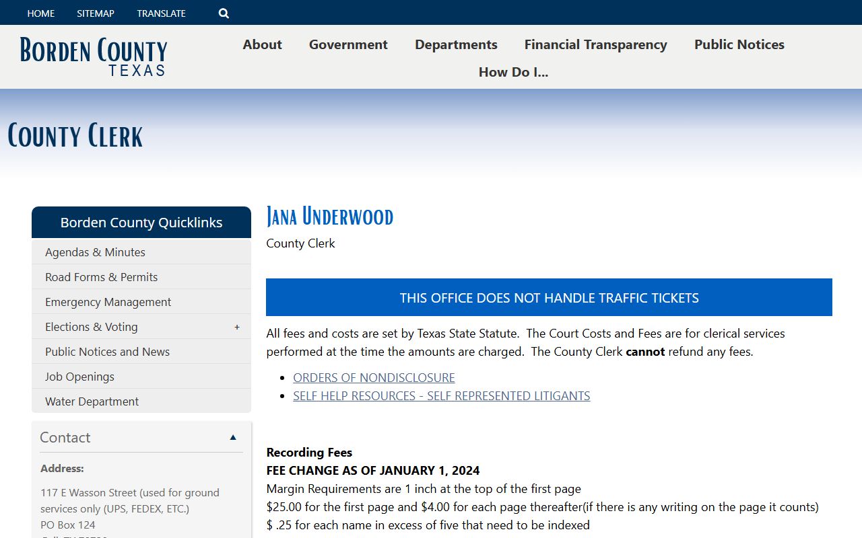View Job Openings quicklink

tap(141, 377)
